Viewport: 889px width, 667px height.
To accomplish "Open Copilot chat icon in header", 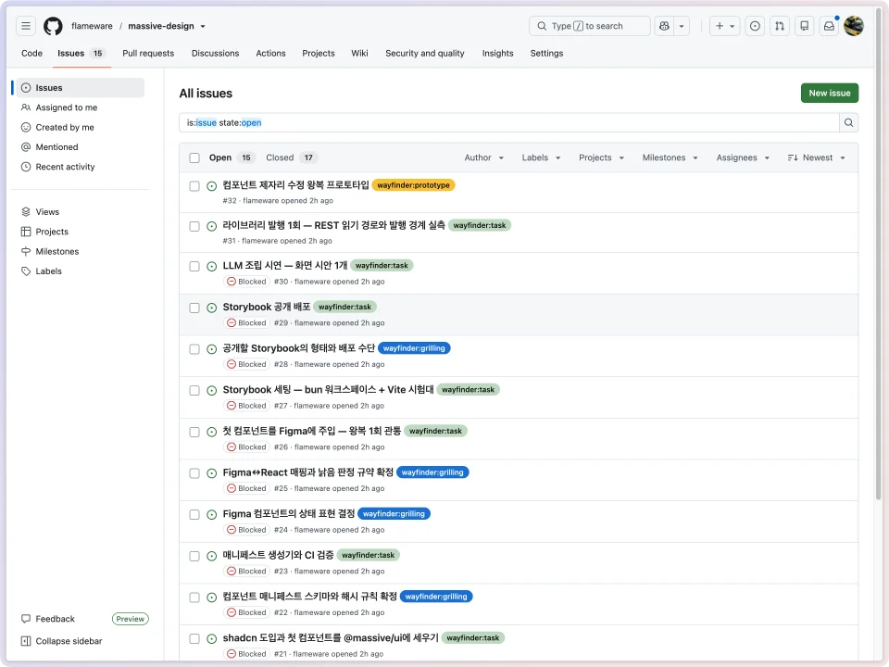I will [665, 26].
